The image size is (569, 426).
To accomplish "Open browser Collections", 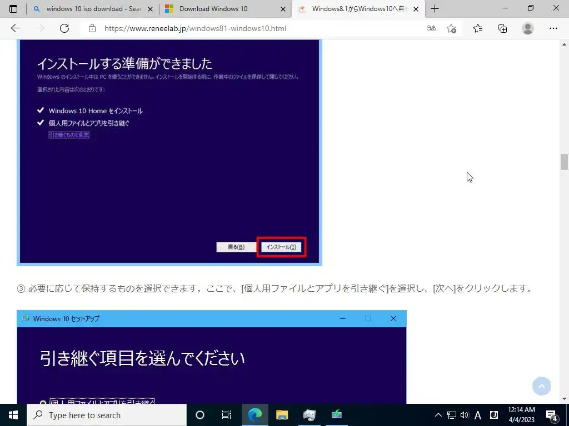I will (x=502, y=28).
